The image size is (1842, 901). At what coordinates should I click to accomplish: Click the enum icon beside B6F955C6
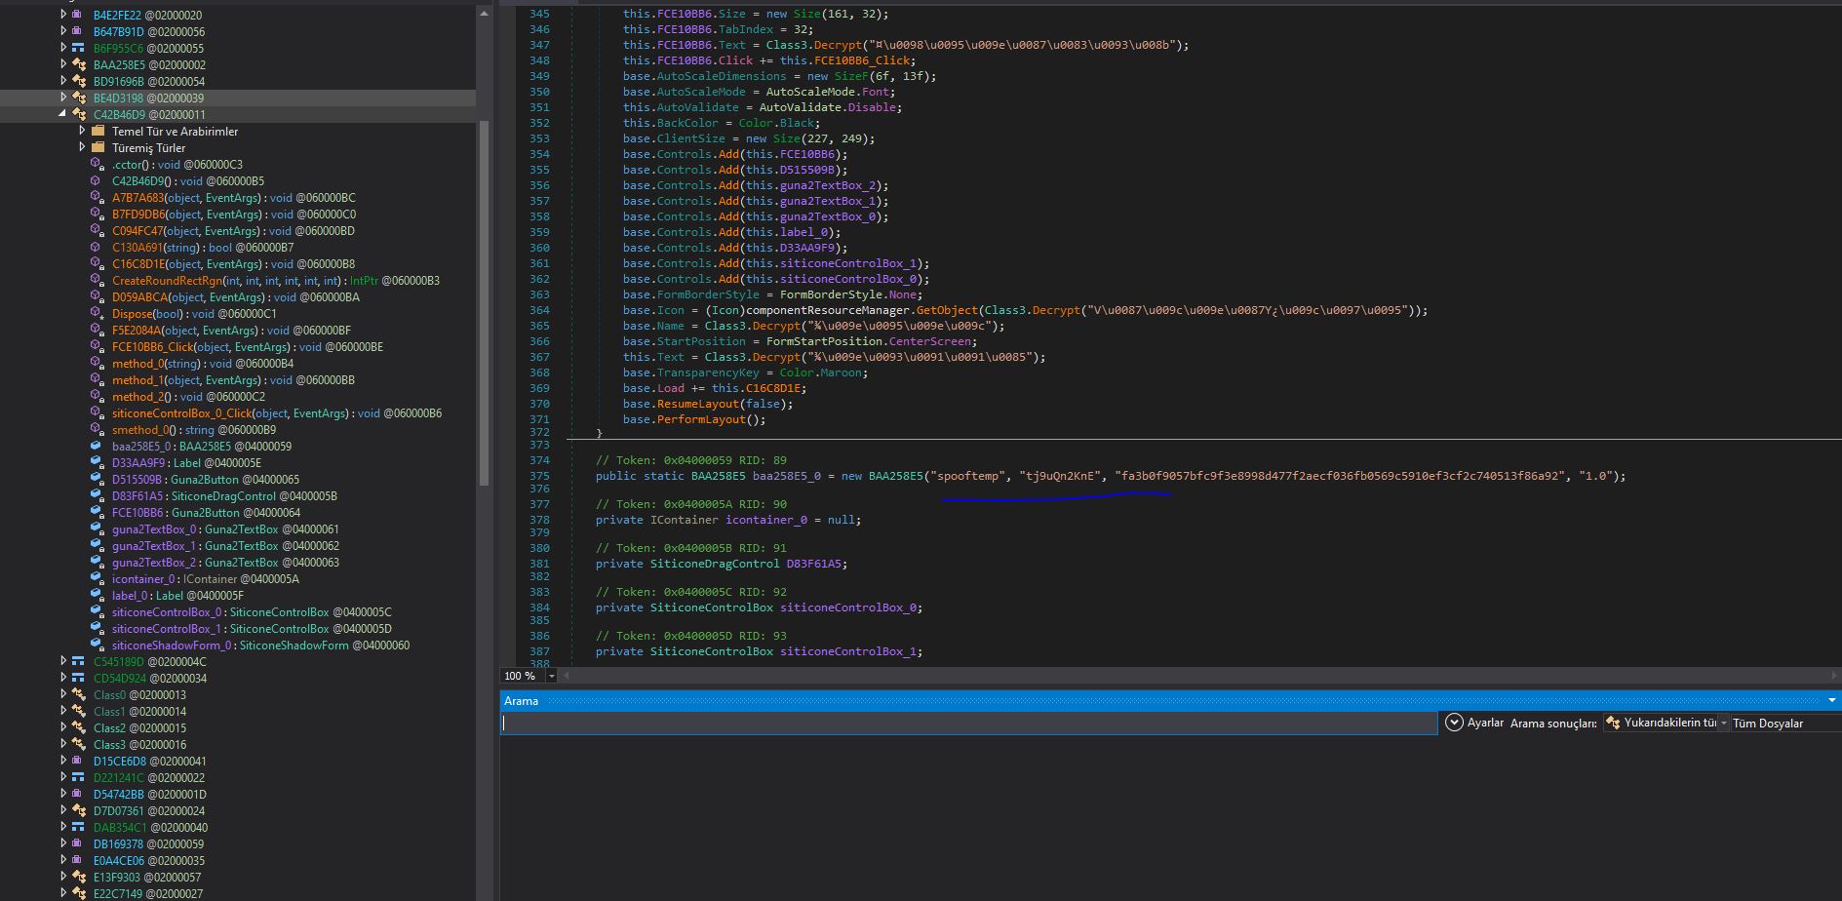[78, 49]
